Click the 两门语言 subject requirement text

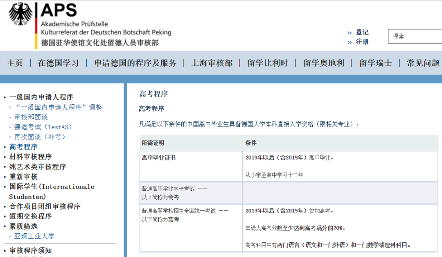click(x=328, y=245)
